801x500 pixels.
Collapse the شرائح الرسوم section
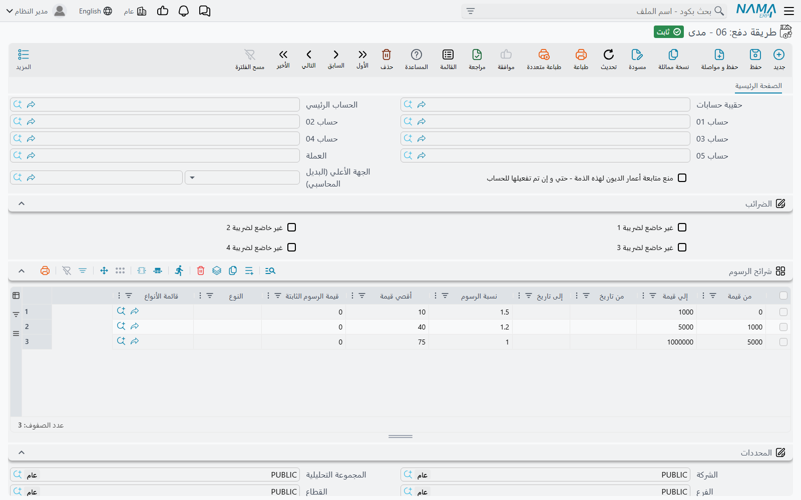22,270
